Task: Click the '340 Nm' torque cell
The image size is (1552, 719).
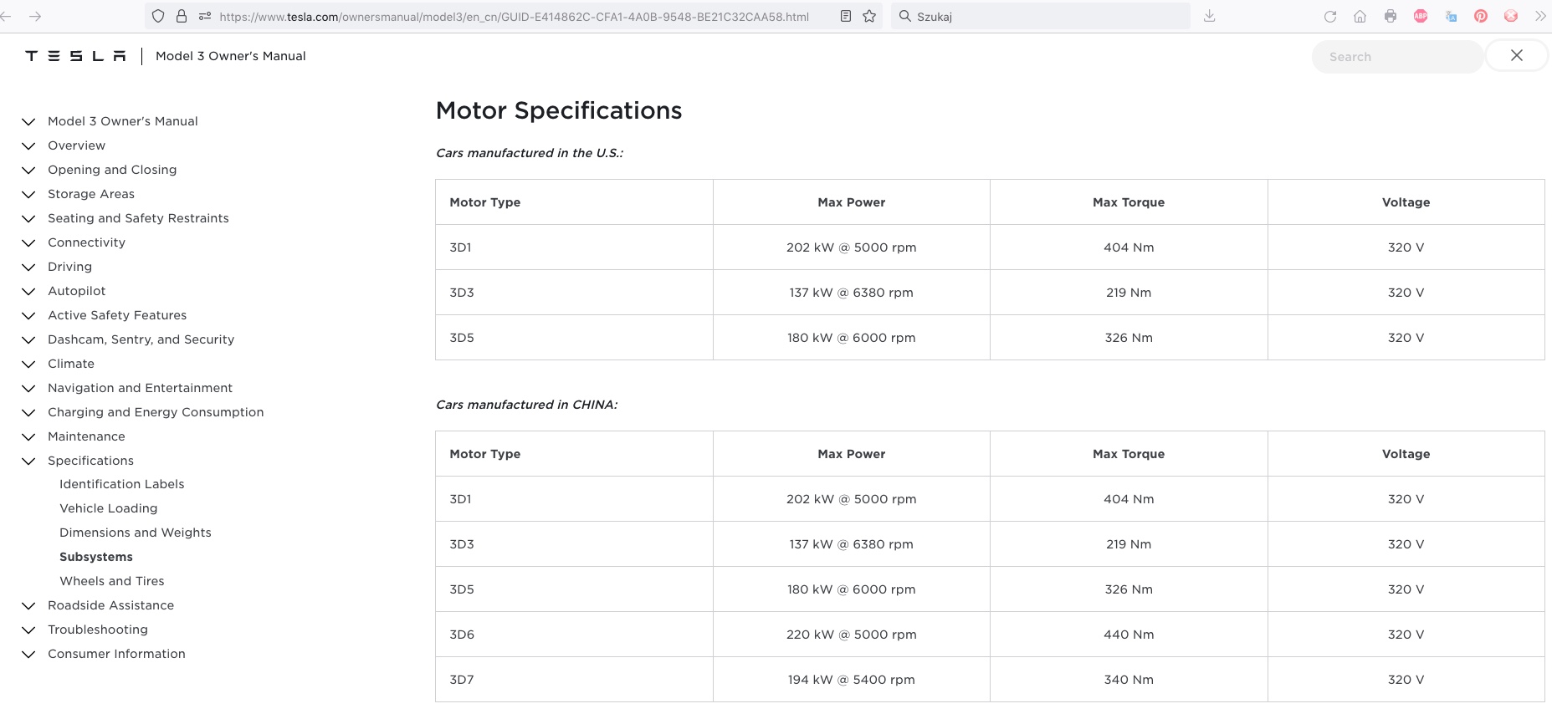Action: tap(1129, 680)
